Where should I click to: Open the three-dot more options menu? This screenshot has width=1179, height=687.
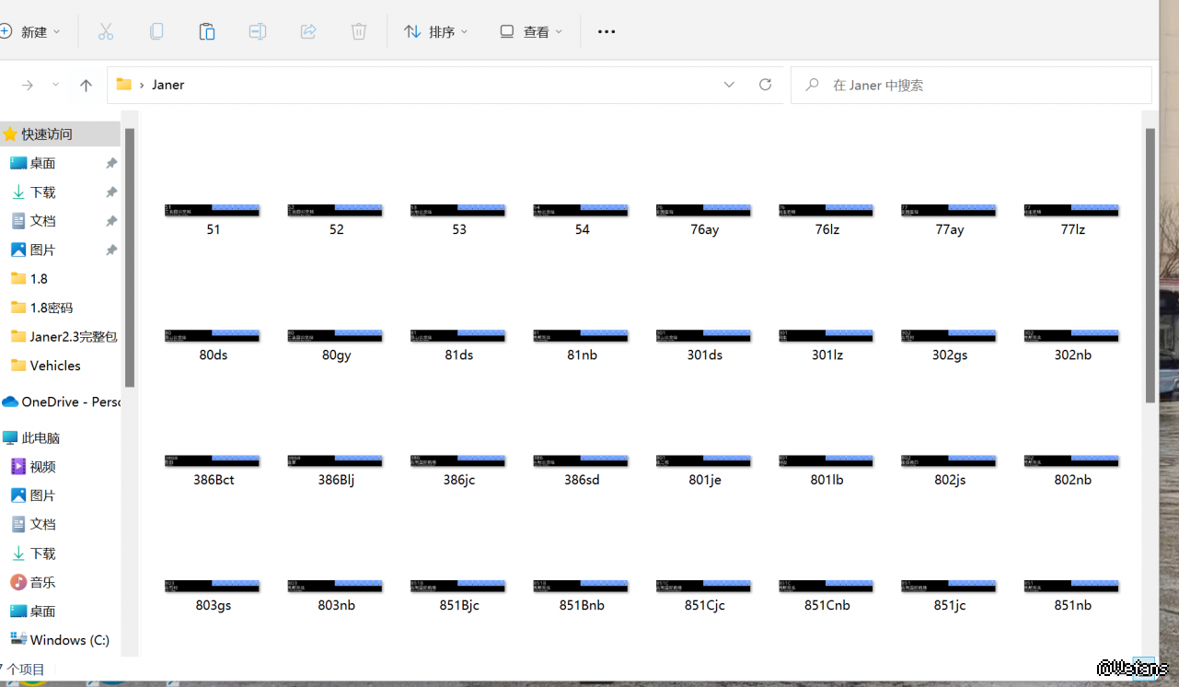pyautogui.click(x=606, y=32)
